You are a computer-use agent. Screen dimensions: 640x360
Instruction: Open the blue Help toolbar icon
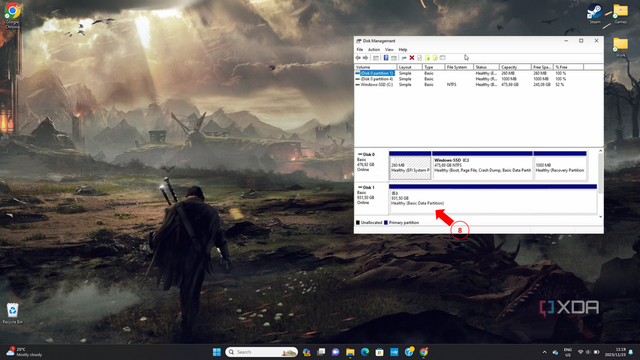(x=386, y=58)
